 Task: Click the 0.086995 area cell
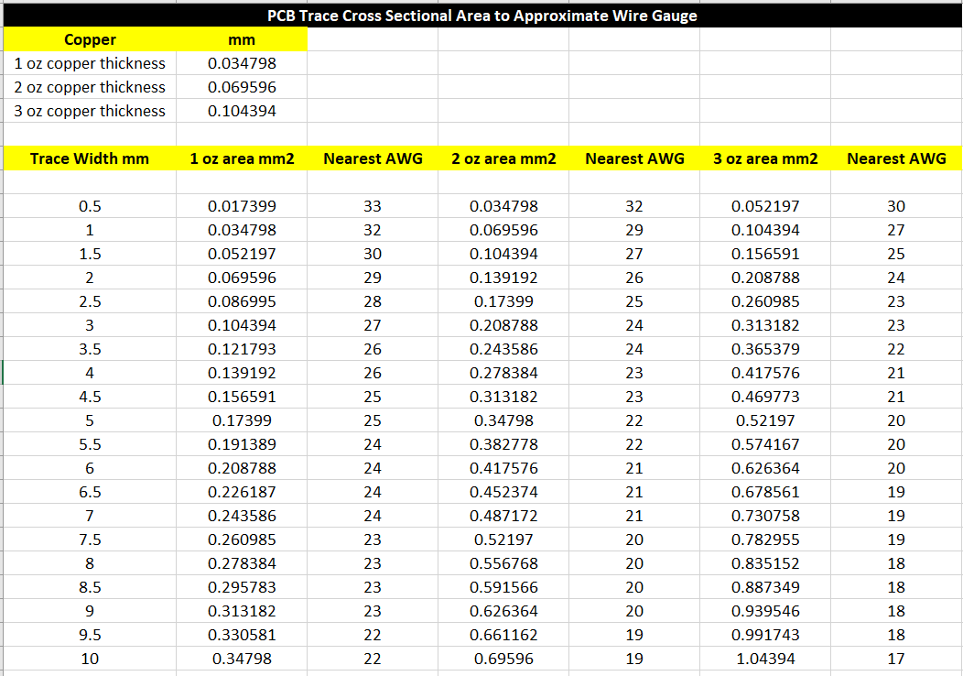point(242,301)
